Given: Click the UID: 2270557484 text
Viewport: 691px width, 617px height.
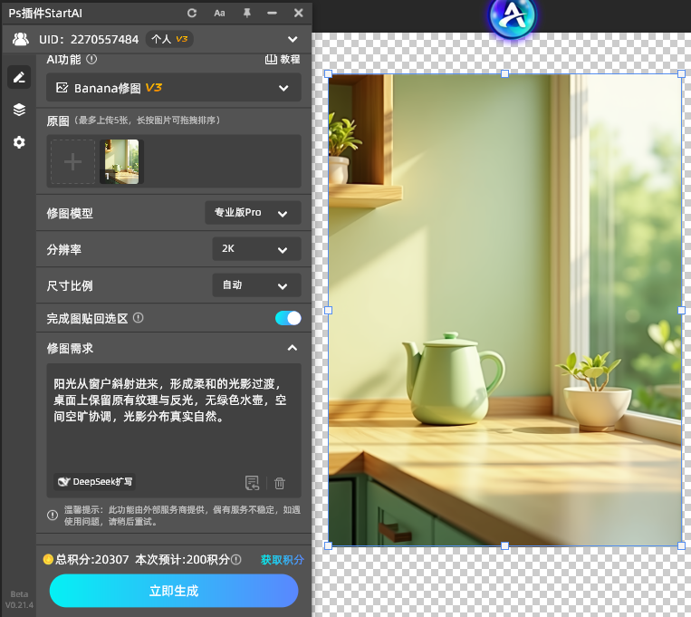Looking at the screenshot, I should [x=89, y=39].
